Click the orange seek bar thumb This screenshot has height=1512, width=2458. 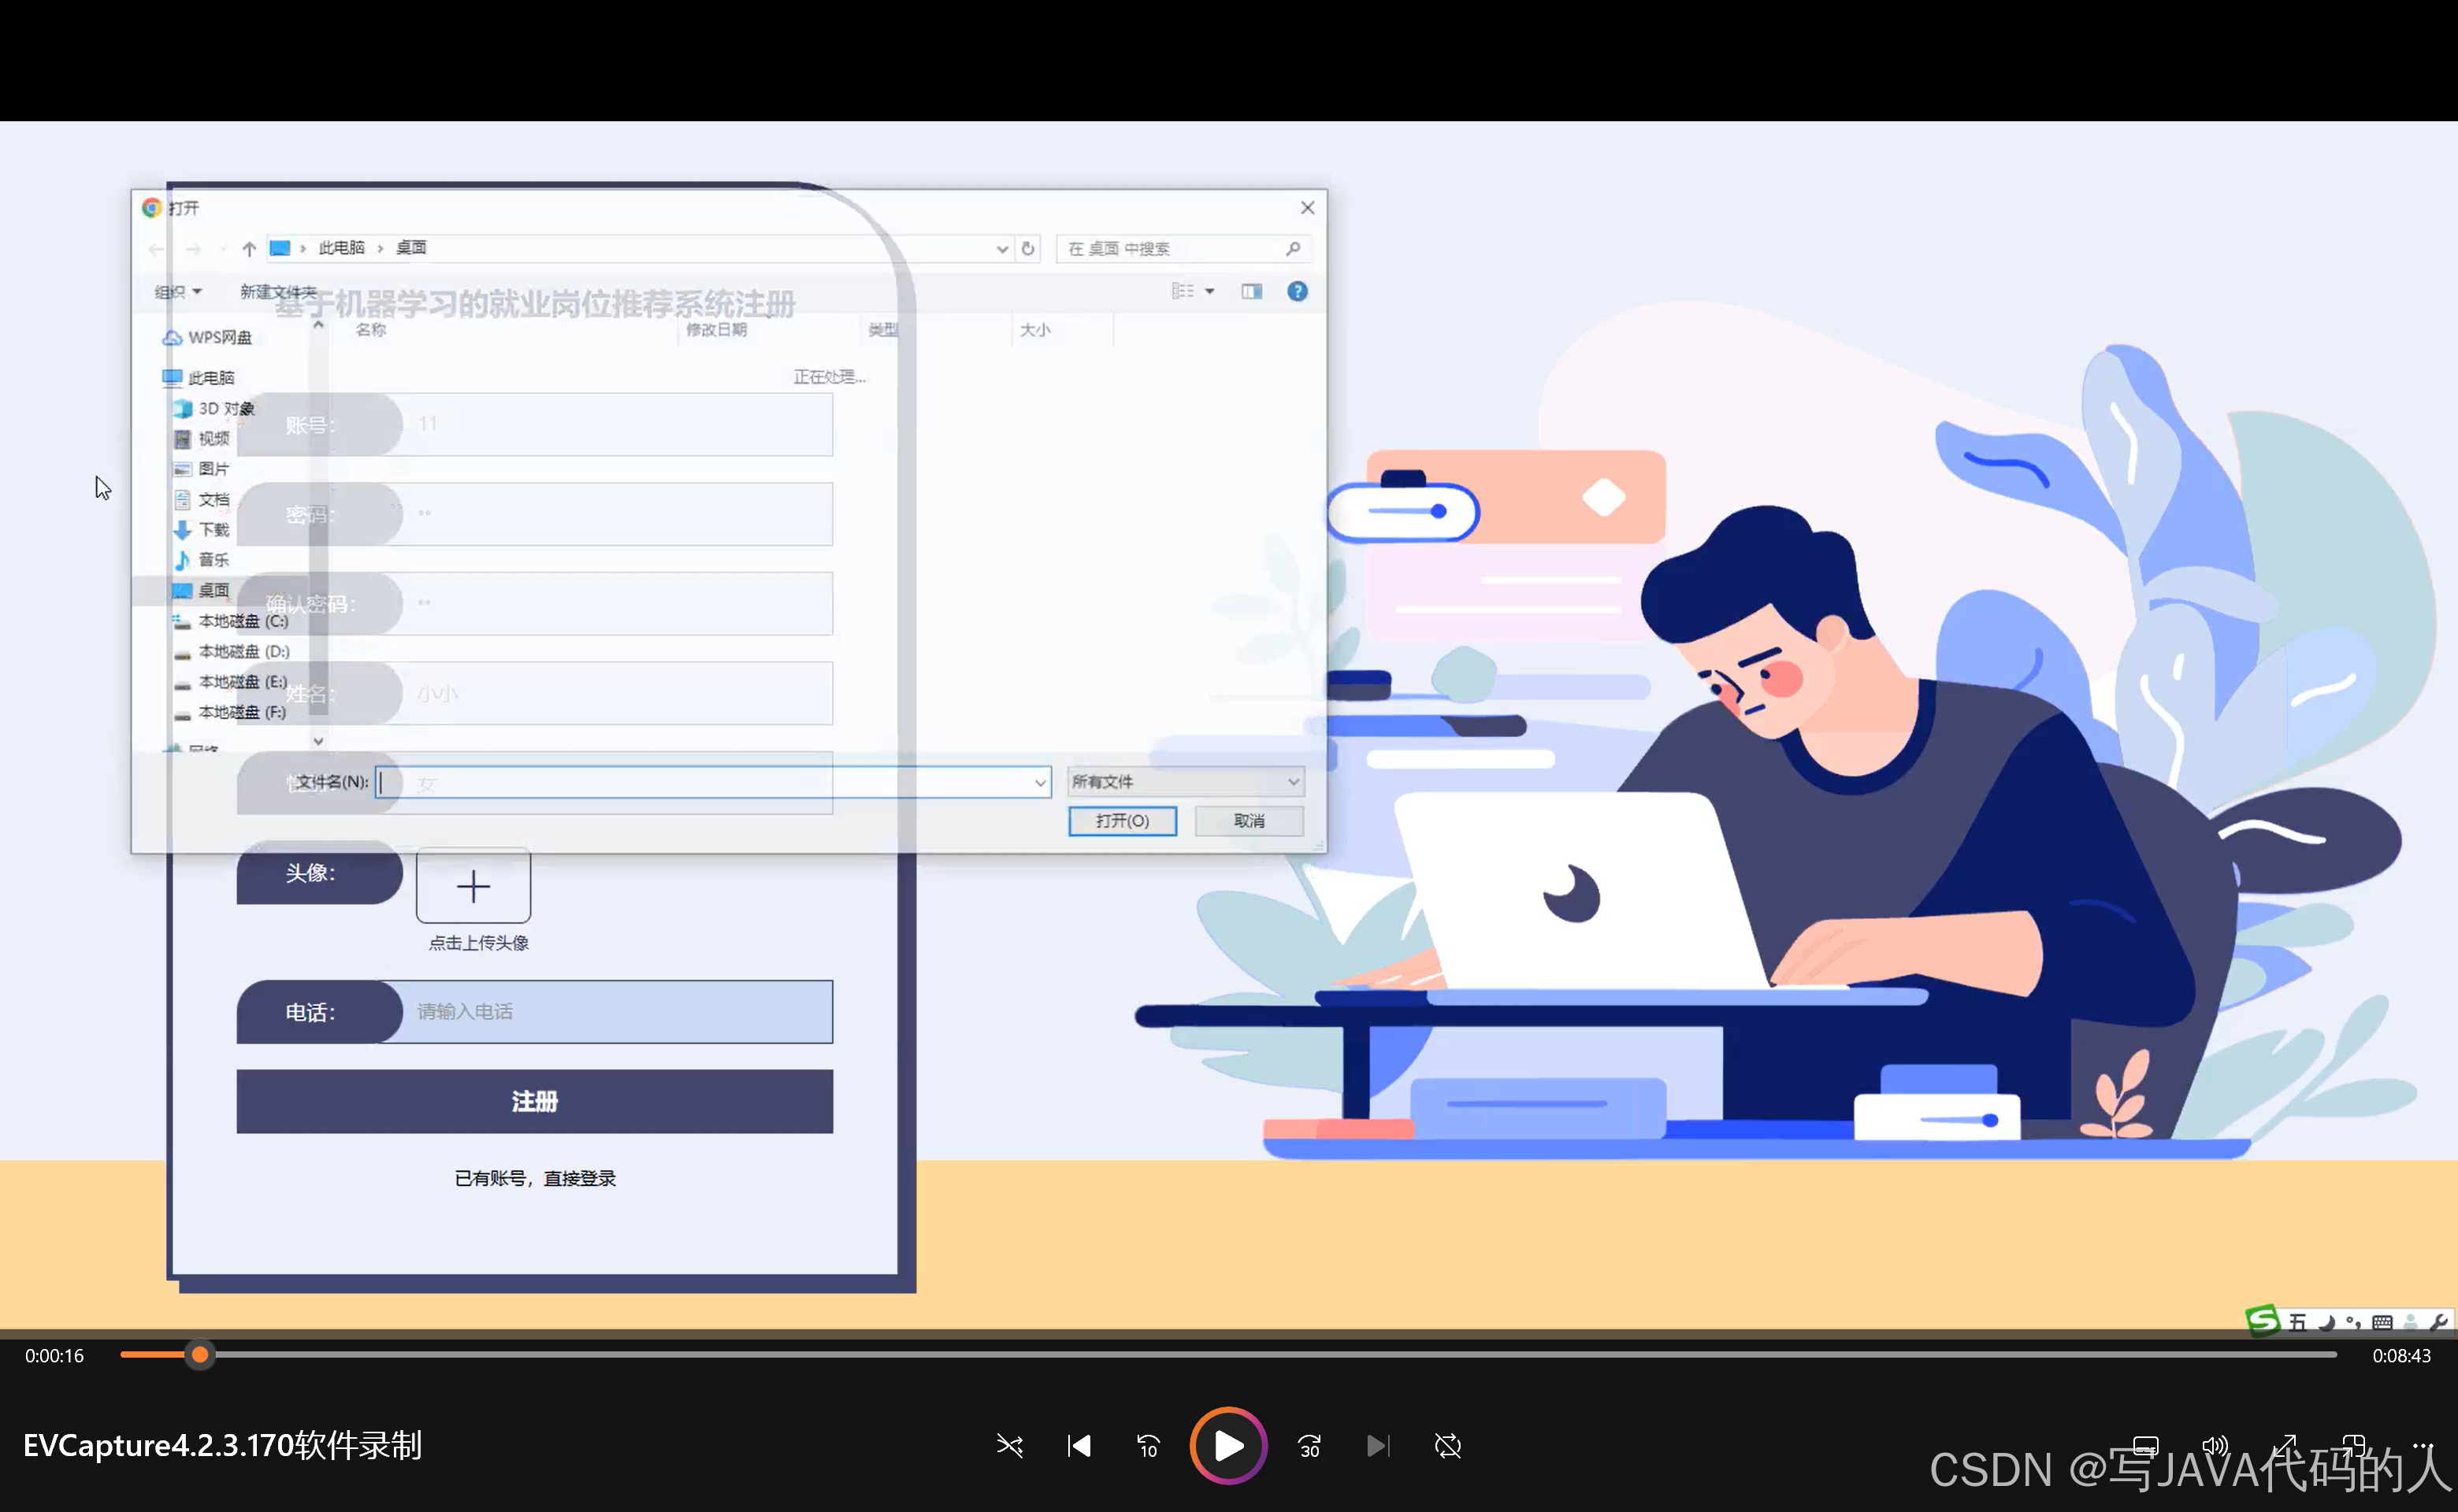point(200,1355)
